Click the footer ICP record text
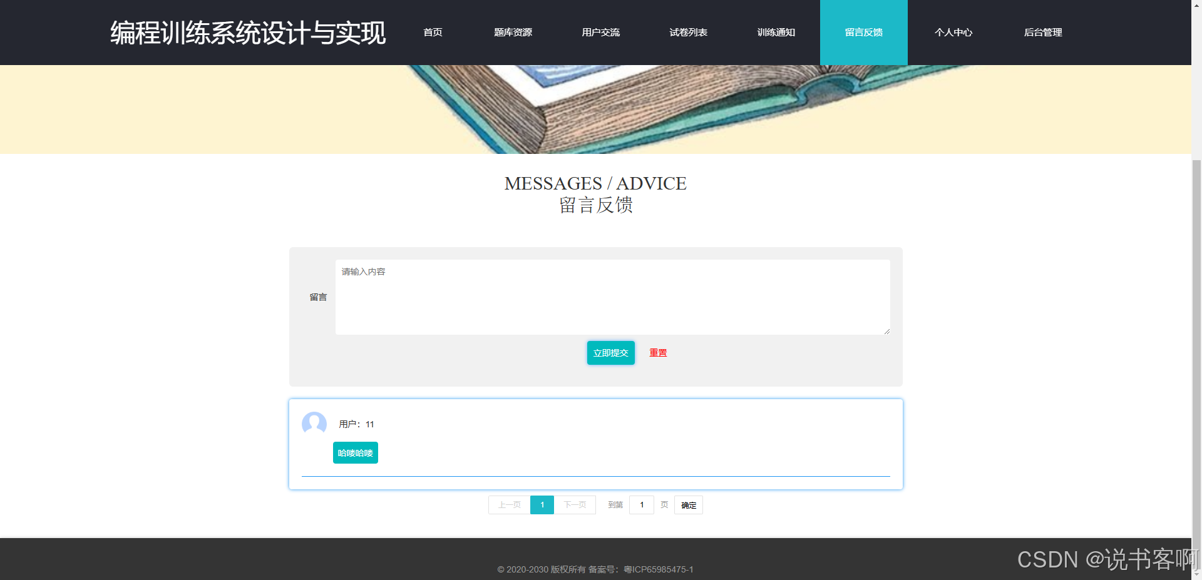This screenshot has height=580, width=1202. click(595, 569)
